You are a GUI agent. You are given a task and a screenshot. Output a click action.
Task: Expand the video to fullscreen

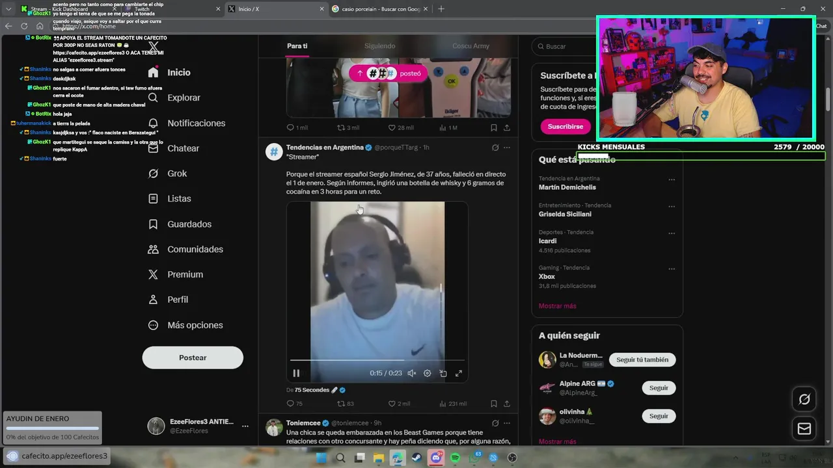(x=459, y=373)
